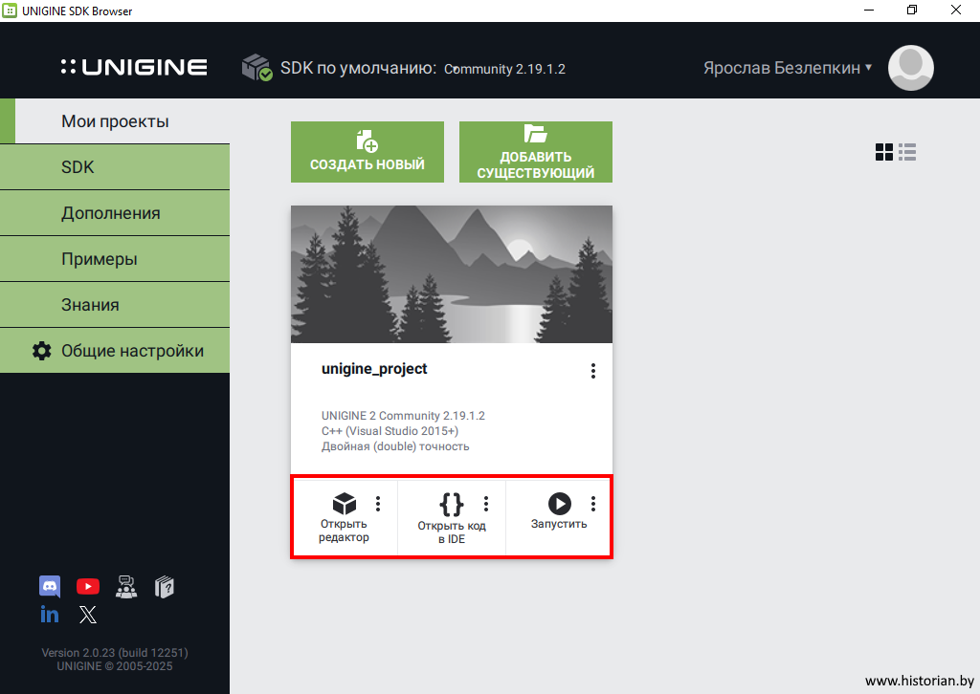Go to the SDK sidebar tab
Screen dimensions: 980x694
(x=115, y=167)
